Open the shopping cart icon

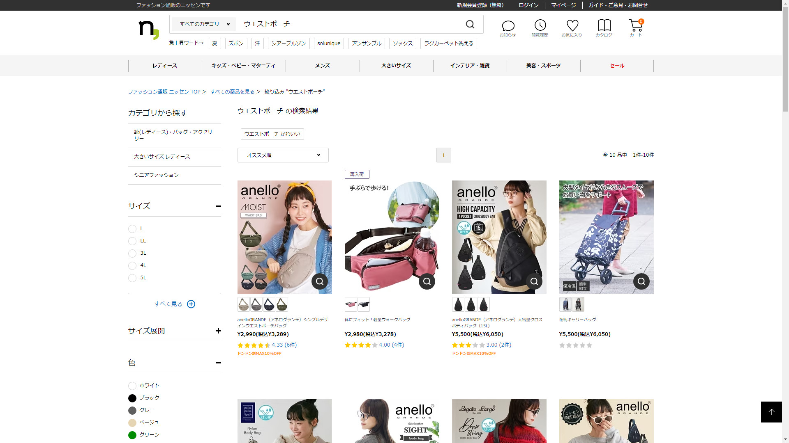[x=635, y=26]
